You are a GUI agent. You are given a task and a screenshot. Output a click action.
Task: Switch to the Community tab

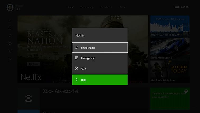[x=87, y=7]
